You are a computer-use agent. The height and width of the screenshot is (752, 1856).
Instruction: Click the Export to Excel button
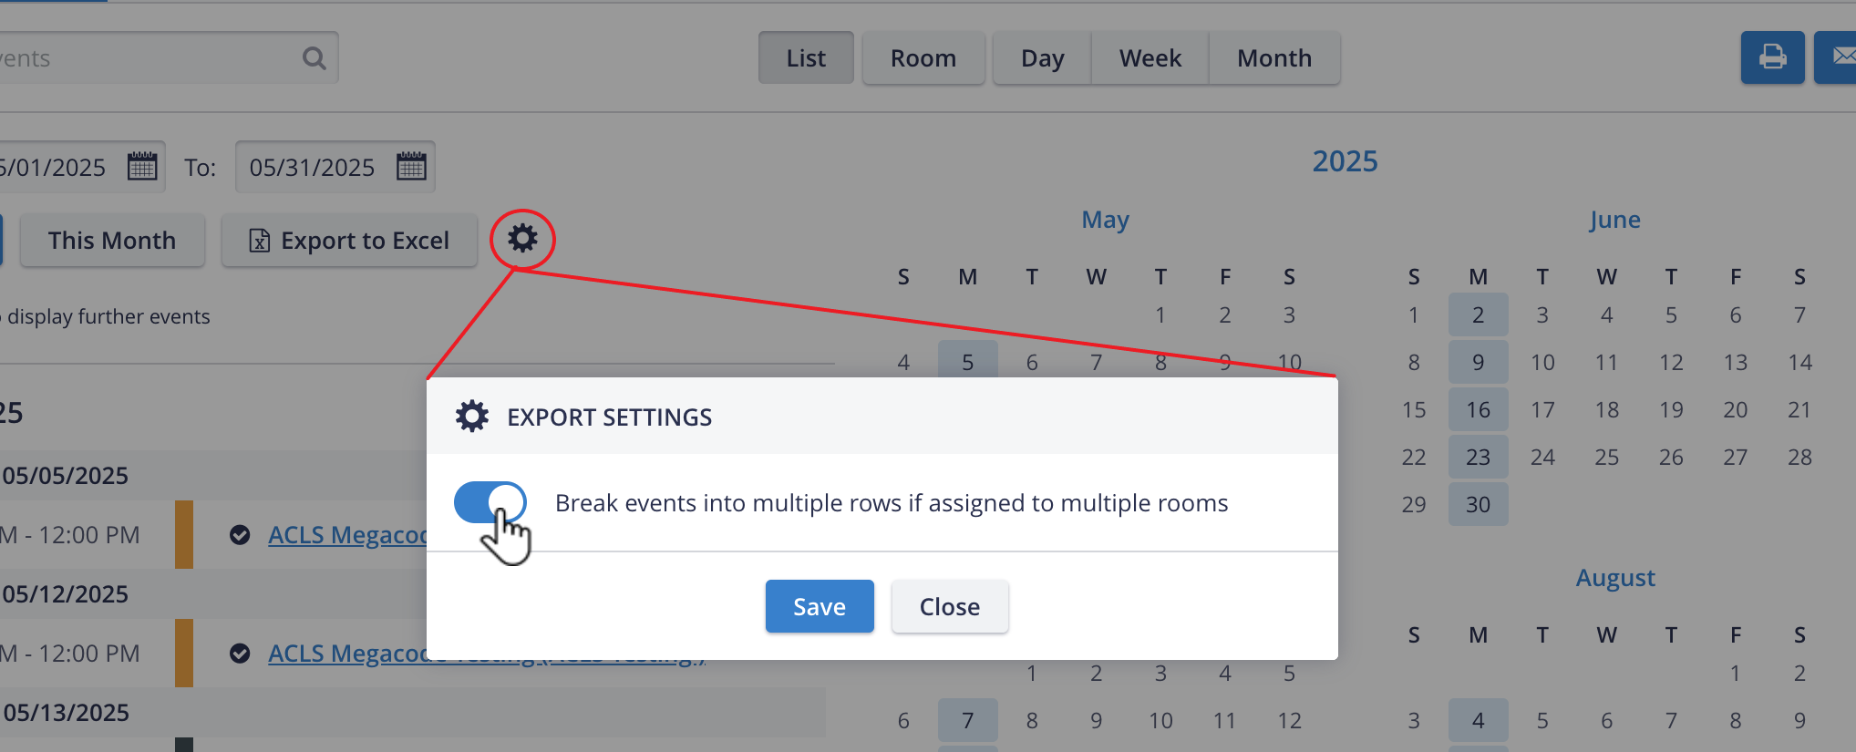pyautogui.click(x=349, y=241)
